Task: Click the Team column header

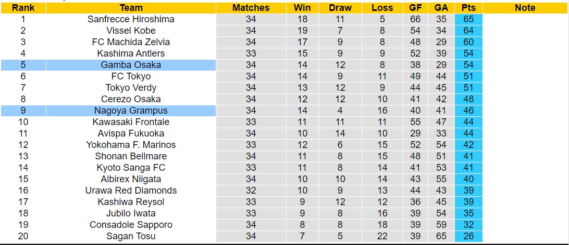Action: [131, 8]
